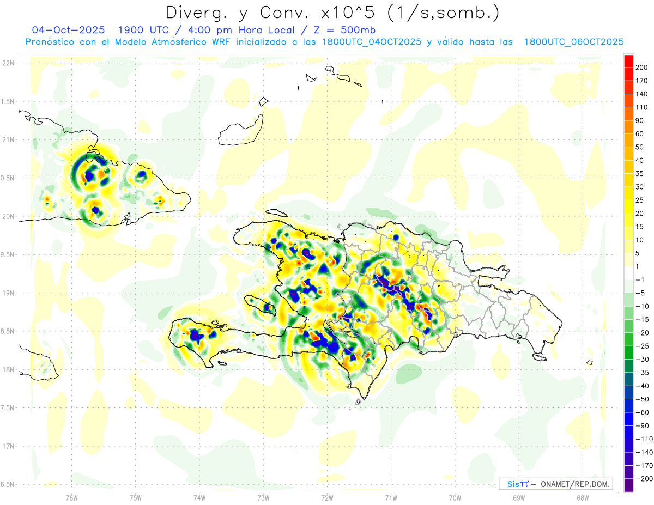Click the "4:00 pm Hora Local" text
The height and width of the screenshot is (505, 654).
pos(238,30)
